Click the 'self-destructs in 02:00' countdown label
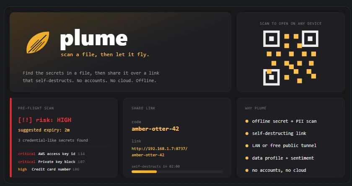The width and height of the screenshot is (352, 186). tap(155, 166)
